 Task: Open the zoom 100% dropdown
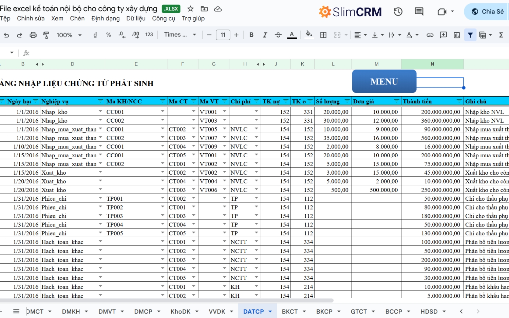coord(69,35)
